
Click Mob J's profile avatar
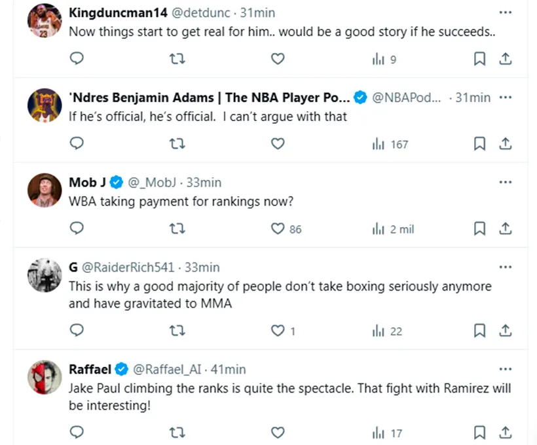45,191
